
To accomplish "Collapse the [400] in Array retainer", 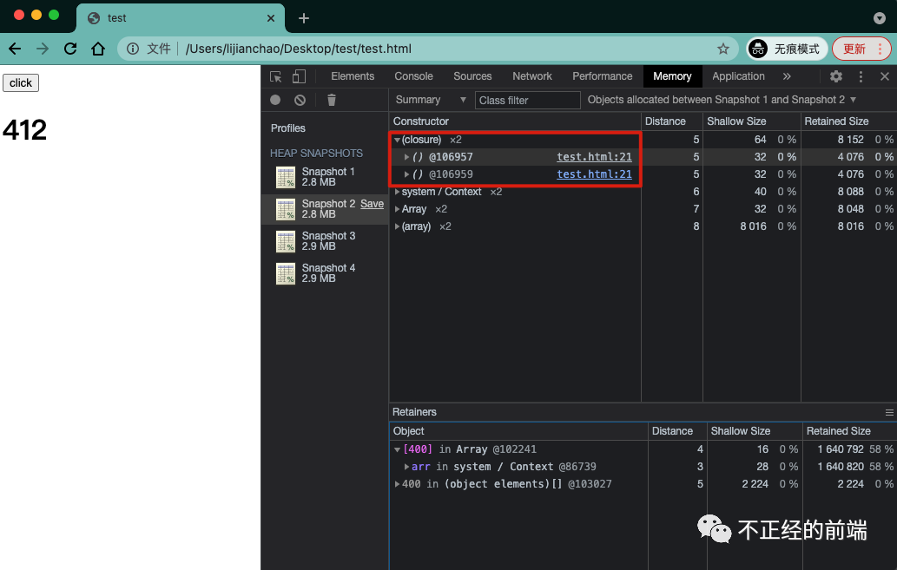I will click(397, 449).
